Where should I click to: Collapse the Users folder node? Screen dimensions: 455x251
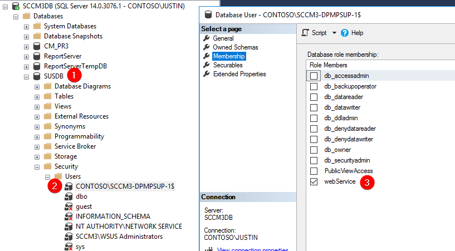click(47, 178)
